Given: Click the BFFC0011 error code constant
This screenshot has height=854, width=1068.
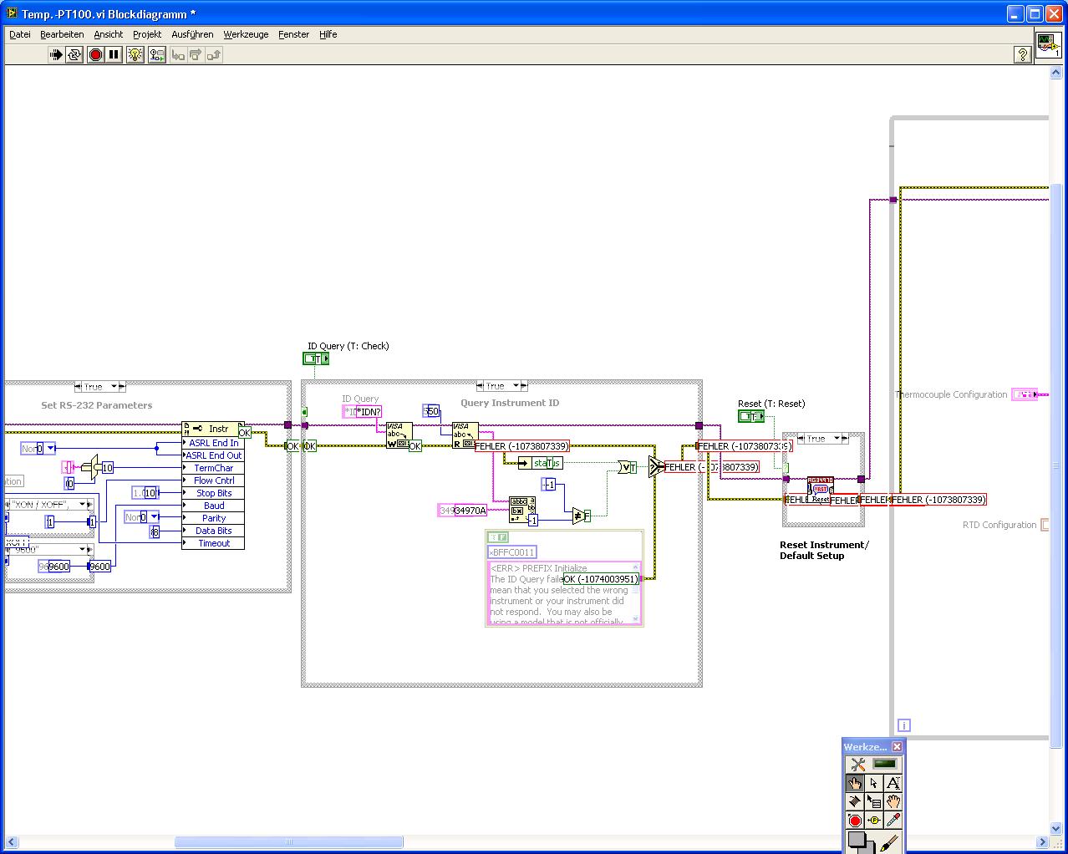Looking at the screenshot, I should [x=511, y=552].
